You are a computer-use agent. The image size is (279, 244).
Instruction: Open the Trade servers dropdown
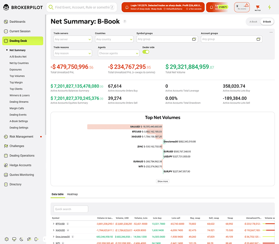[x=73, y=39]
